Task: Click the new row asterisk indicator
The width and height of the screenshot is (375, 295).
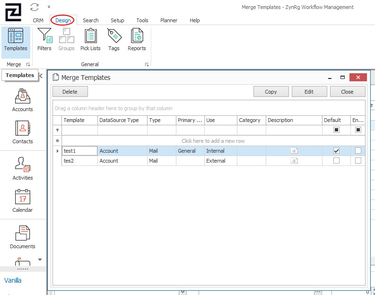Action: (57, 141)
